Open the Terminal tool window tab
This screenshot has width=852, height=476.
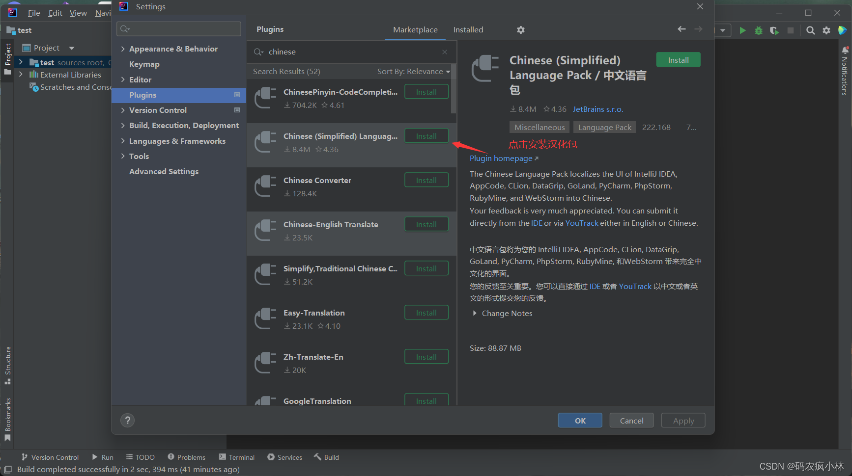coord(237,457)
